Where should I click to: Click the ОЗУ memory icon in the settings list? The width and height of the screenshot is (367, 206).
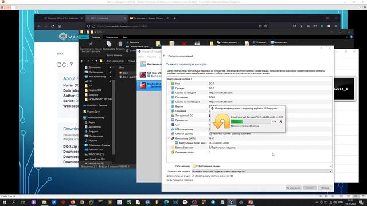click(173, 125)
